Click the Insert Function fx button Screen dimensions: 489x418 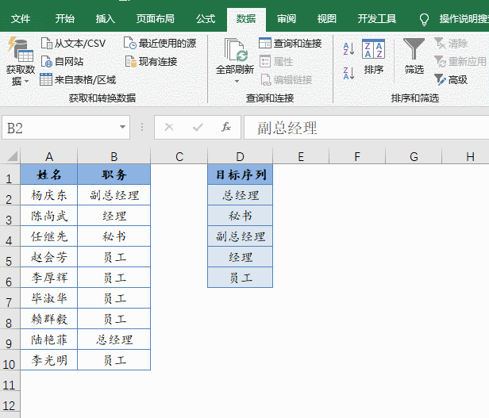[x=226, y=127]
